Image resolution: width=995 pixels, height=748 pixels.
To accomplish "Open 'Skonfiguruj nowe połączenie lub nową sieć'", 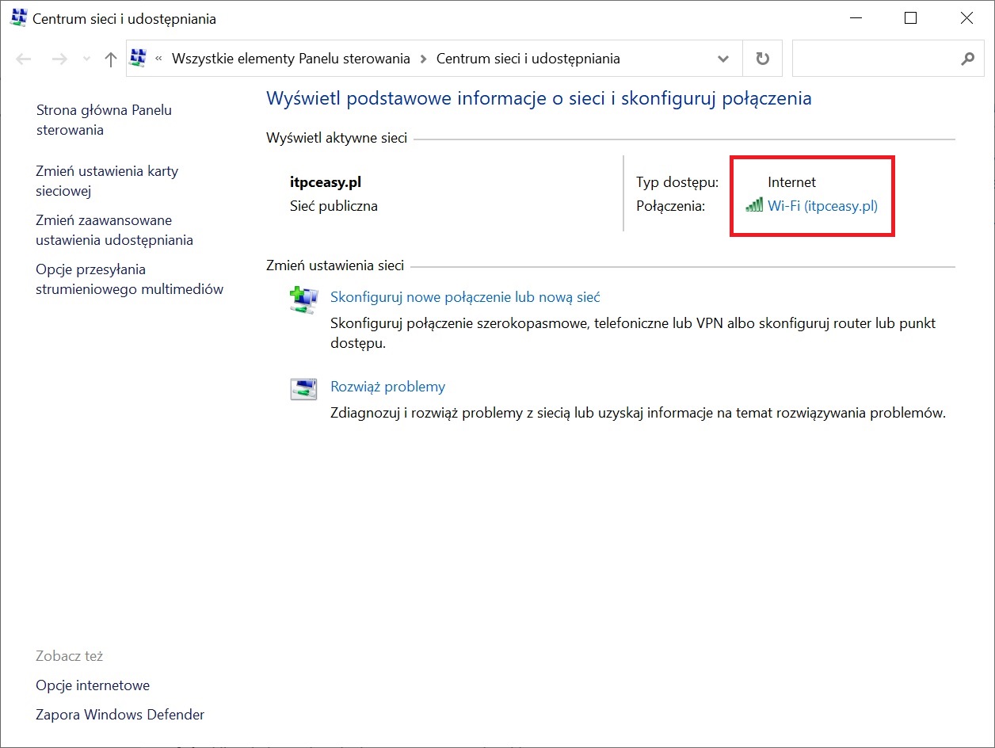I will pyautogui.click(x=465, y=297).
